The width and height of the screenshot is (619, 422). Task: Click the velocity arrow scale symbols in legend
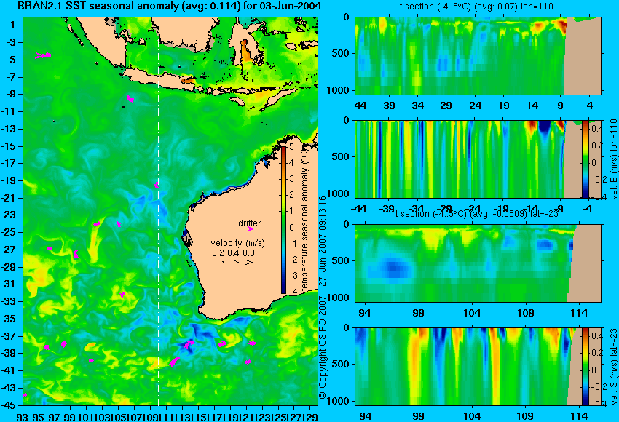click(x=237, y=262)
